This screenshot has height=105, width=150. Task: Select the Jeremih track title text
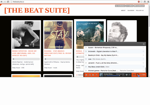103,63
